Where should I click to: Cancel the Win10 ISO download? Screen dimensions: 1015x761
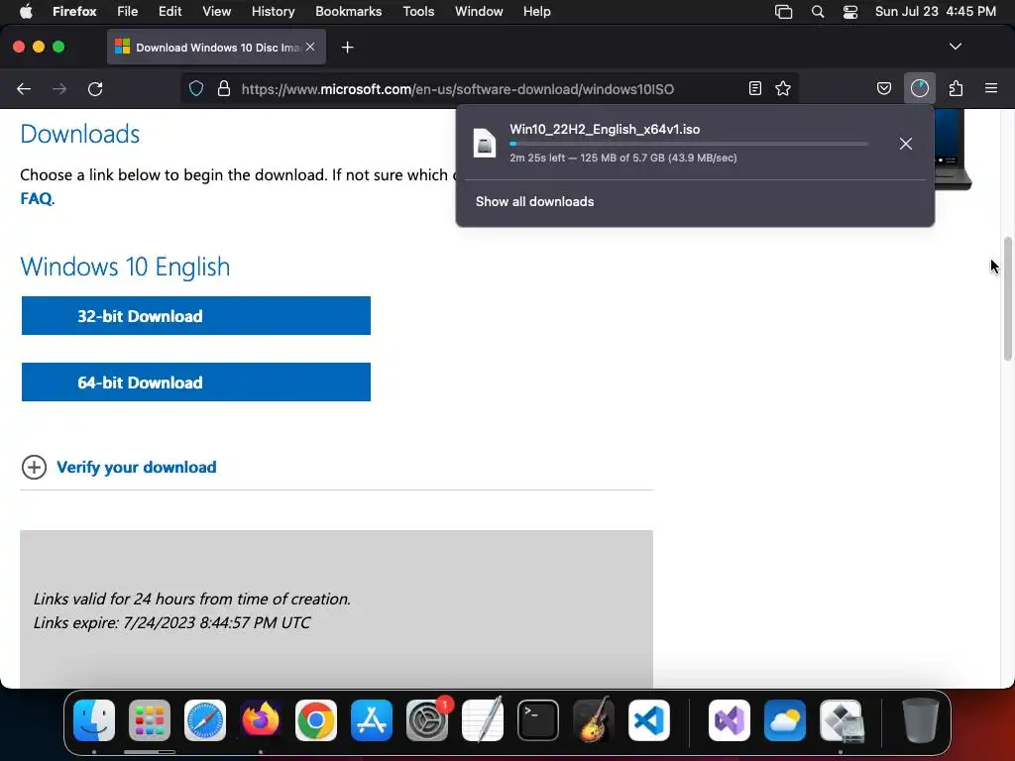(x=906, y=144)
